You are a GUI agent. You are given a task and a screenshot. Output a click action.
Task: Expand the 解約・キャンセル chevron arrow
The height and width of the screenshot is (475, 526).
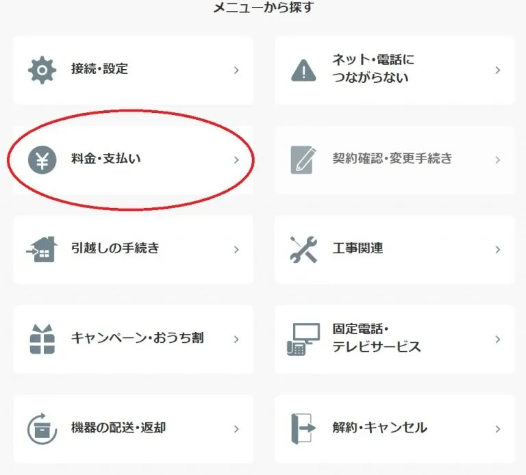click(498, 428)
